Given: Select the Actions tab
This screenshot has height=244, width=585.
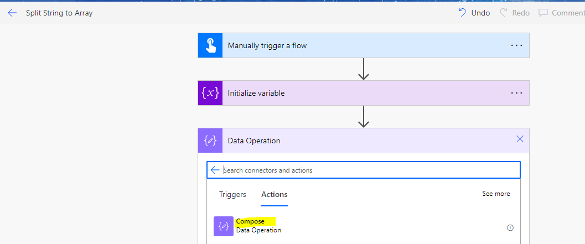Looking at the screenshot, I should click(x=274, y=194).
